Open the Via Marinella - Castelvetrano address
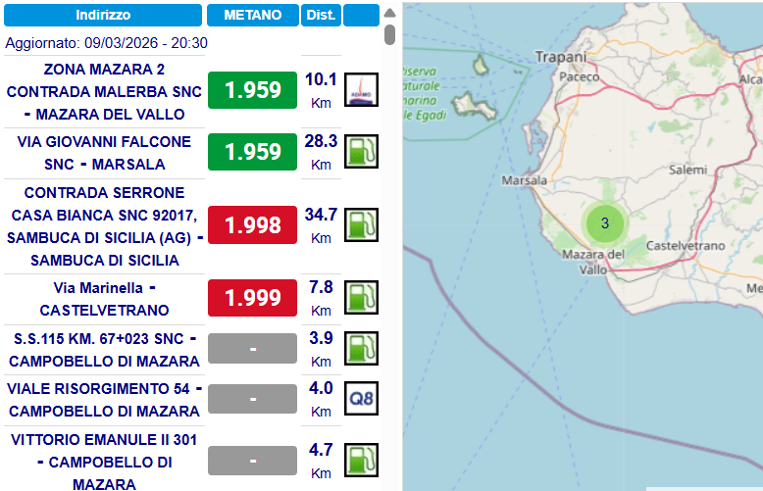 point(104,299)
